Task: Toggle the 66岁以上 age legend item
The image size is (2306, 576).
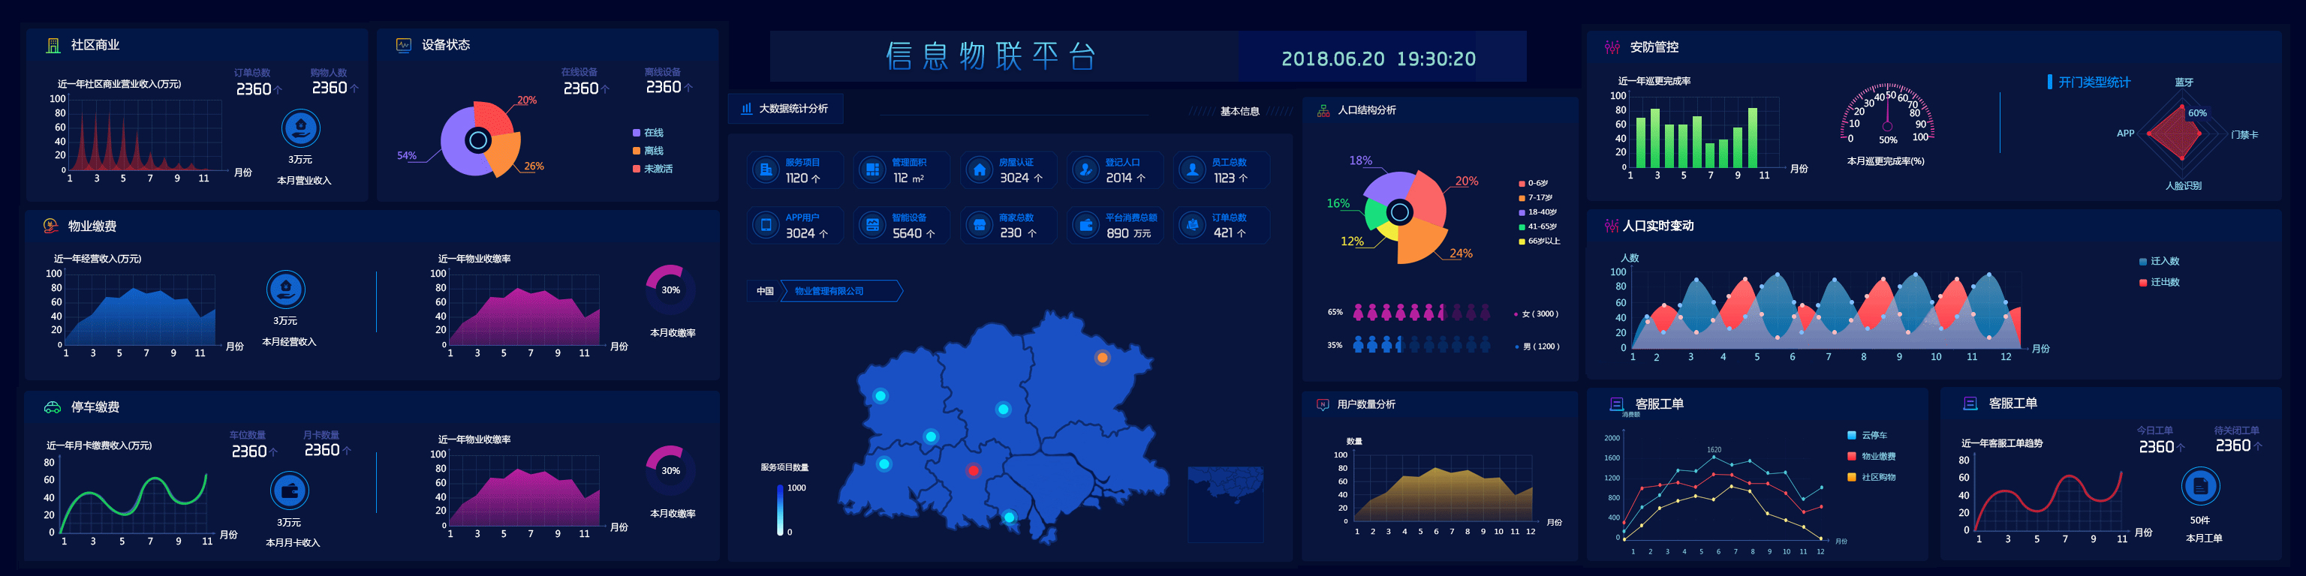Action: 1540,241
